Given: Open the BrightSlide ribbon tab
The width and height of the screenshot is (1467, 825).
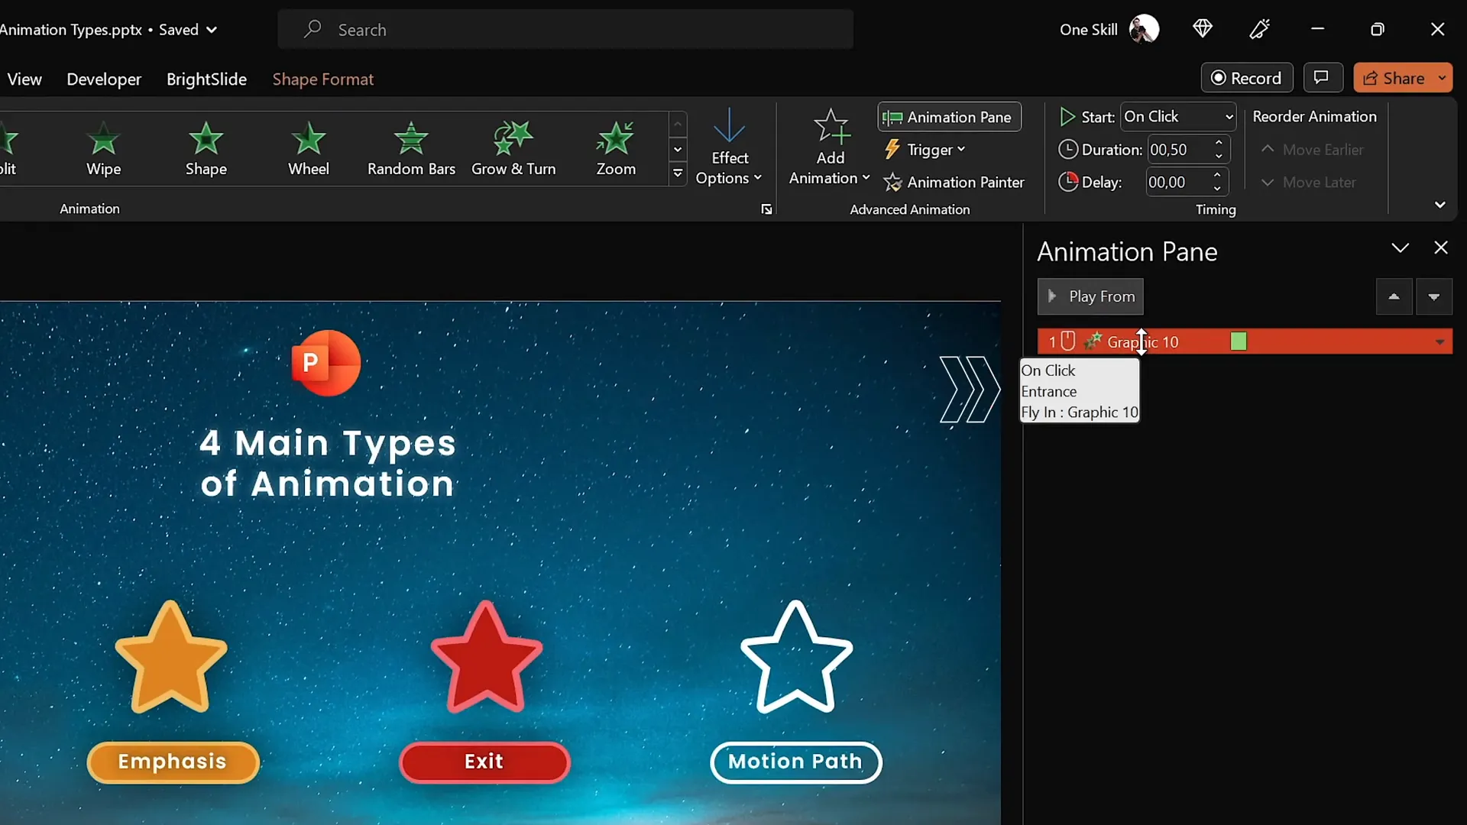Looking at the screenshot, I should coord(206,79).
